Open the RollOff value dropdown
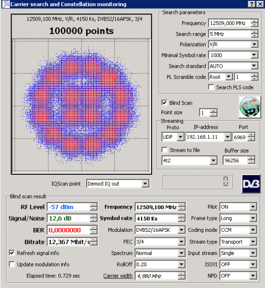Screen dimensions: 265x288 181,264
